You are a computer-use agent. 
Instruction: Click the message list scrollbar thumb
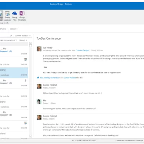coord(31,46)
